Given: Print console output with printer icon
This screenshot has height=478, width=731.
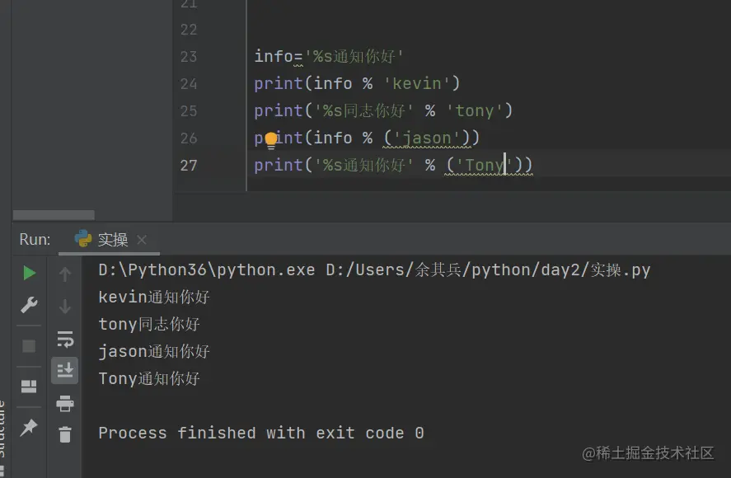Looking at the screenshot, I should tap(65, 403).
